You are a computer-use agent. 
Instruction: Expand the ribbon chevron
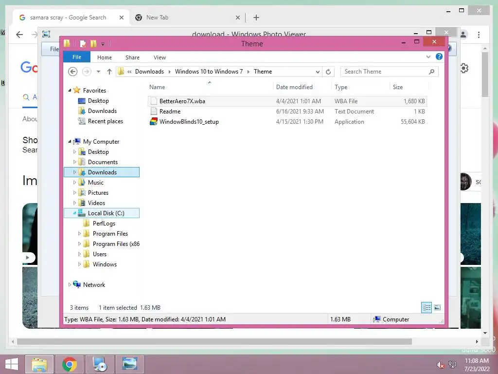click(428, 57)
